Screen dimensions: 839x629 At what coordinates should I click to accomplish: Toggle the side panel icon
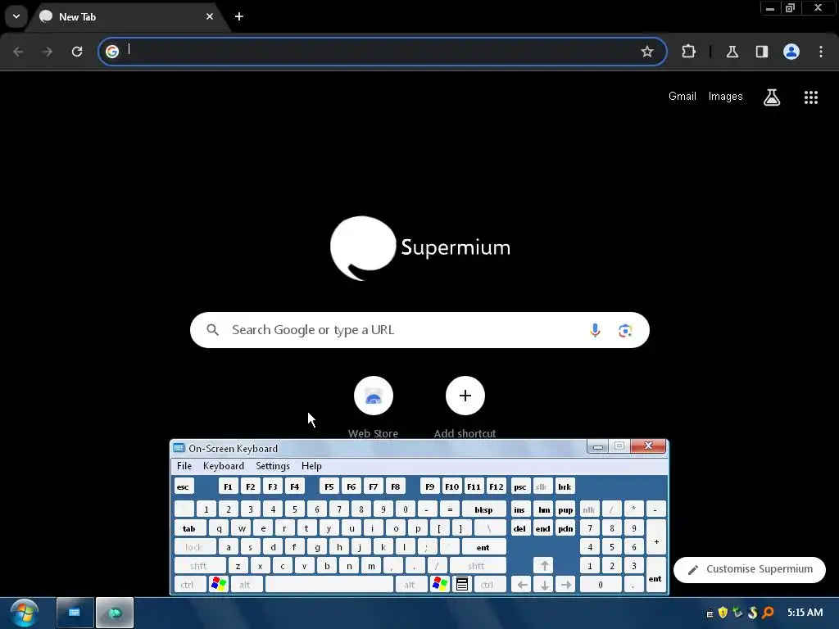coord(761,52)
